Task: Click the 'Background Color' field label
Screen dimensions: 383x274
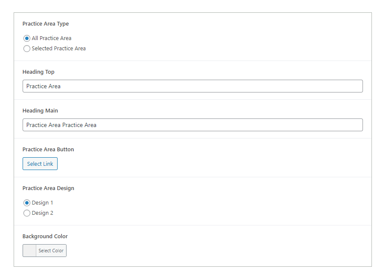Action: coord(45,237)
